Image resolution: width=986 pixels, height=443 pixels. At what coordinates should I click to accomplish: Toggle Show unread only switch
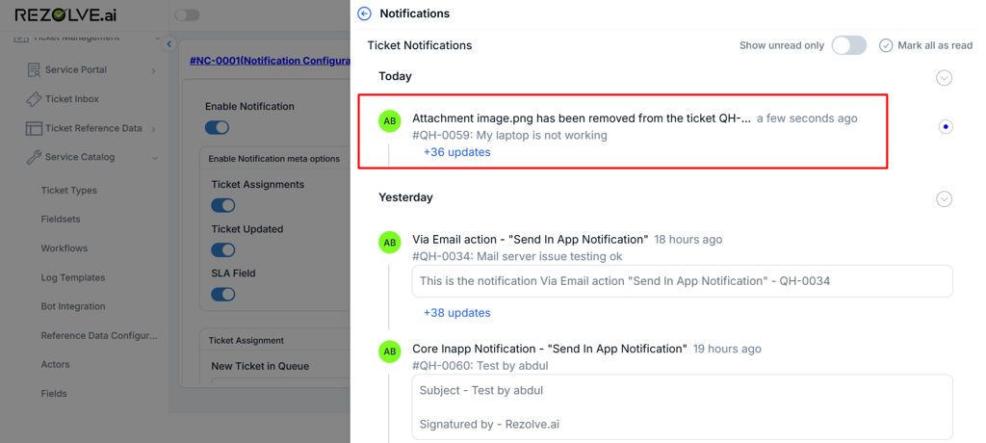848,45
